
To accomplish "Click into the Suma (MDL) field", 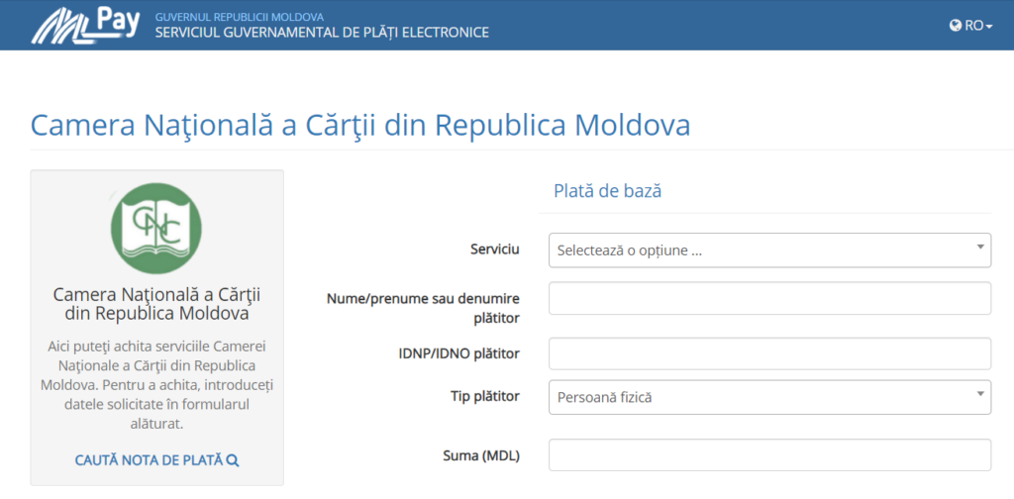I will pyautogui.click(x=769, y=455).
